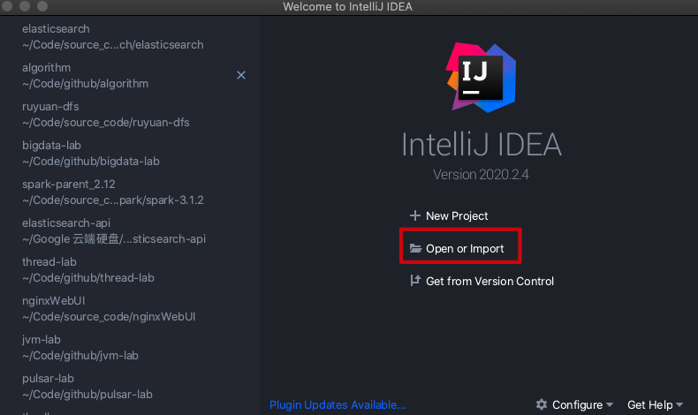The image size is (698, 415).
Task: Click the New Project plus icon
Action: point(415,215)
